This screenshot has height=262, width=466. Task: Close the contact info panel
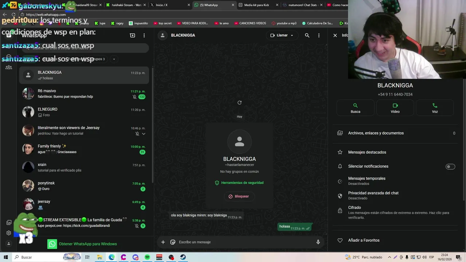pyautogui.click(x=335, y=35)
